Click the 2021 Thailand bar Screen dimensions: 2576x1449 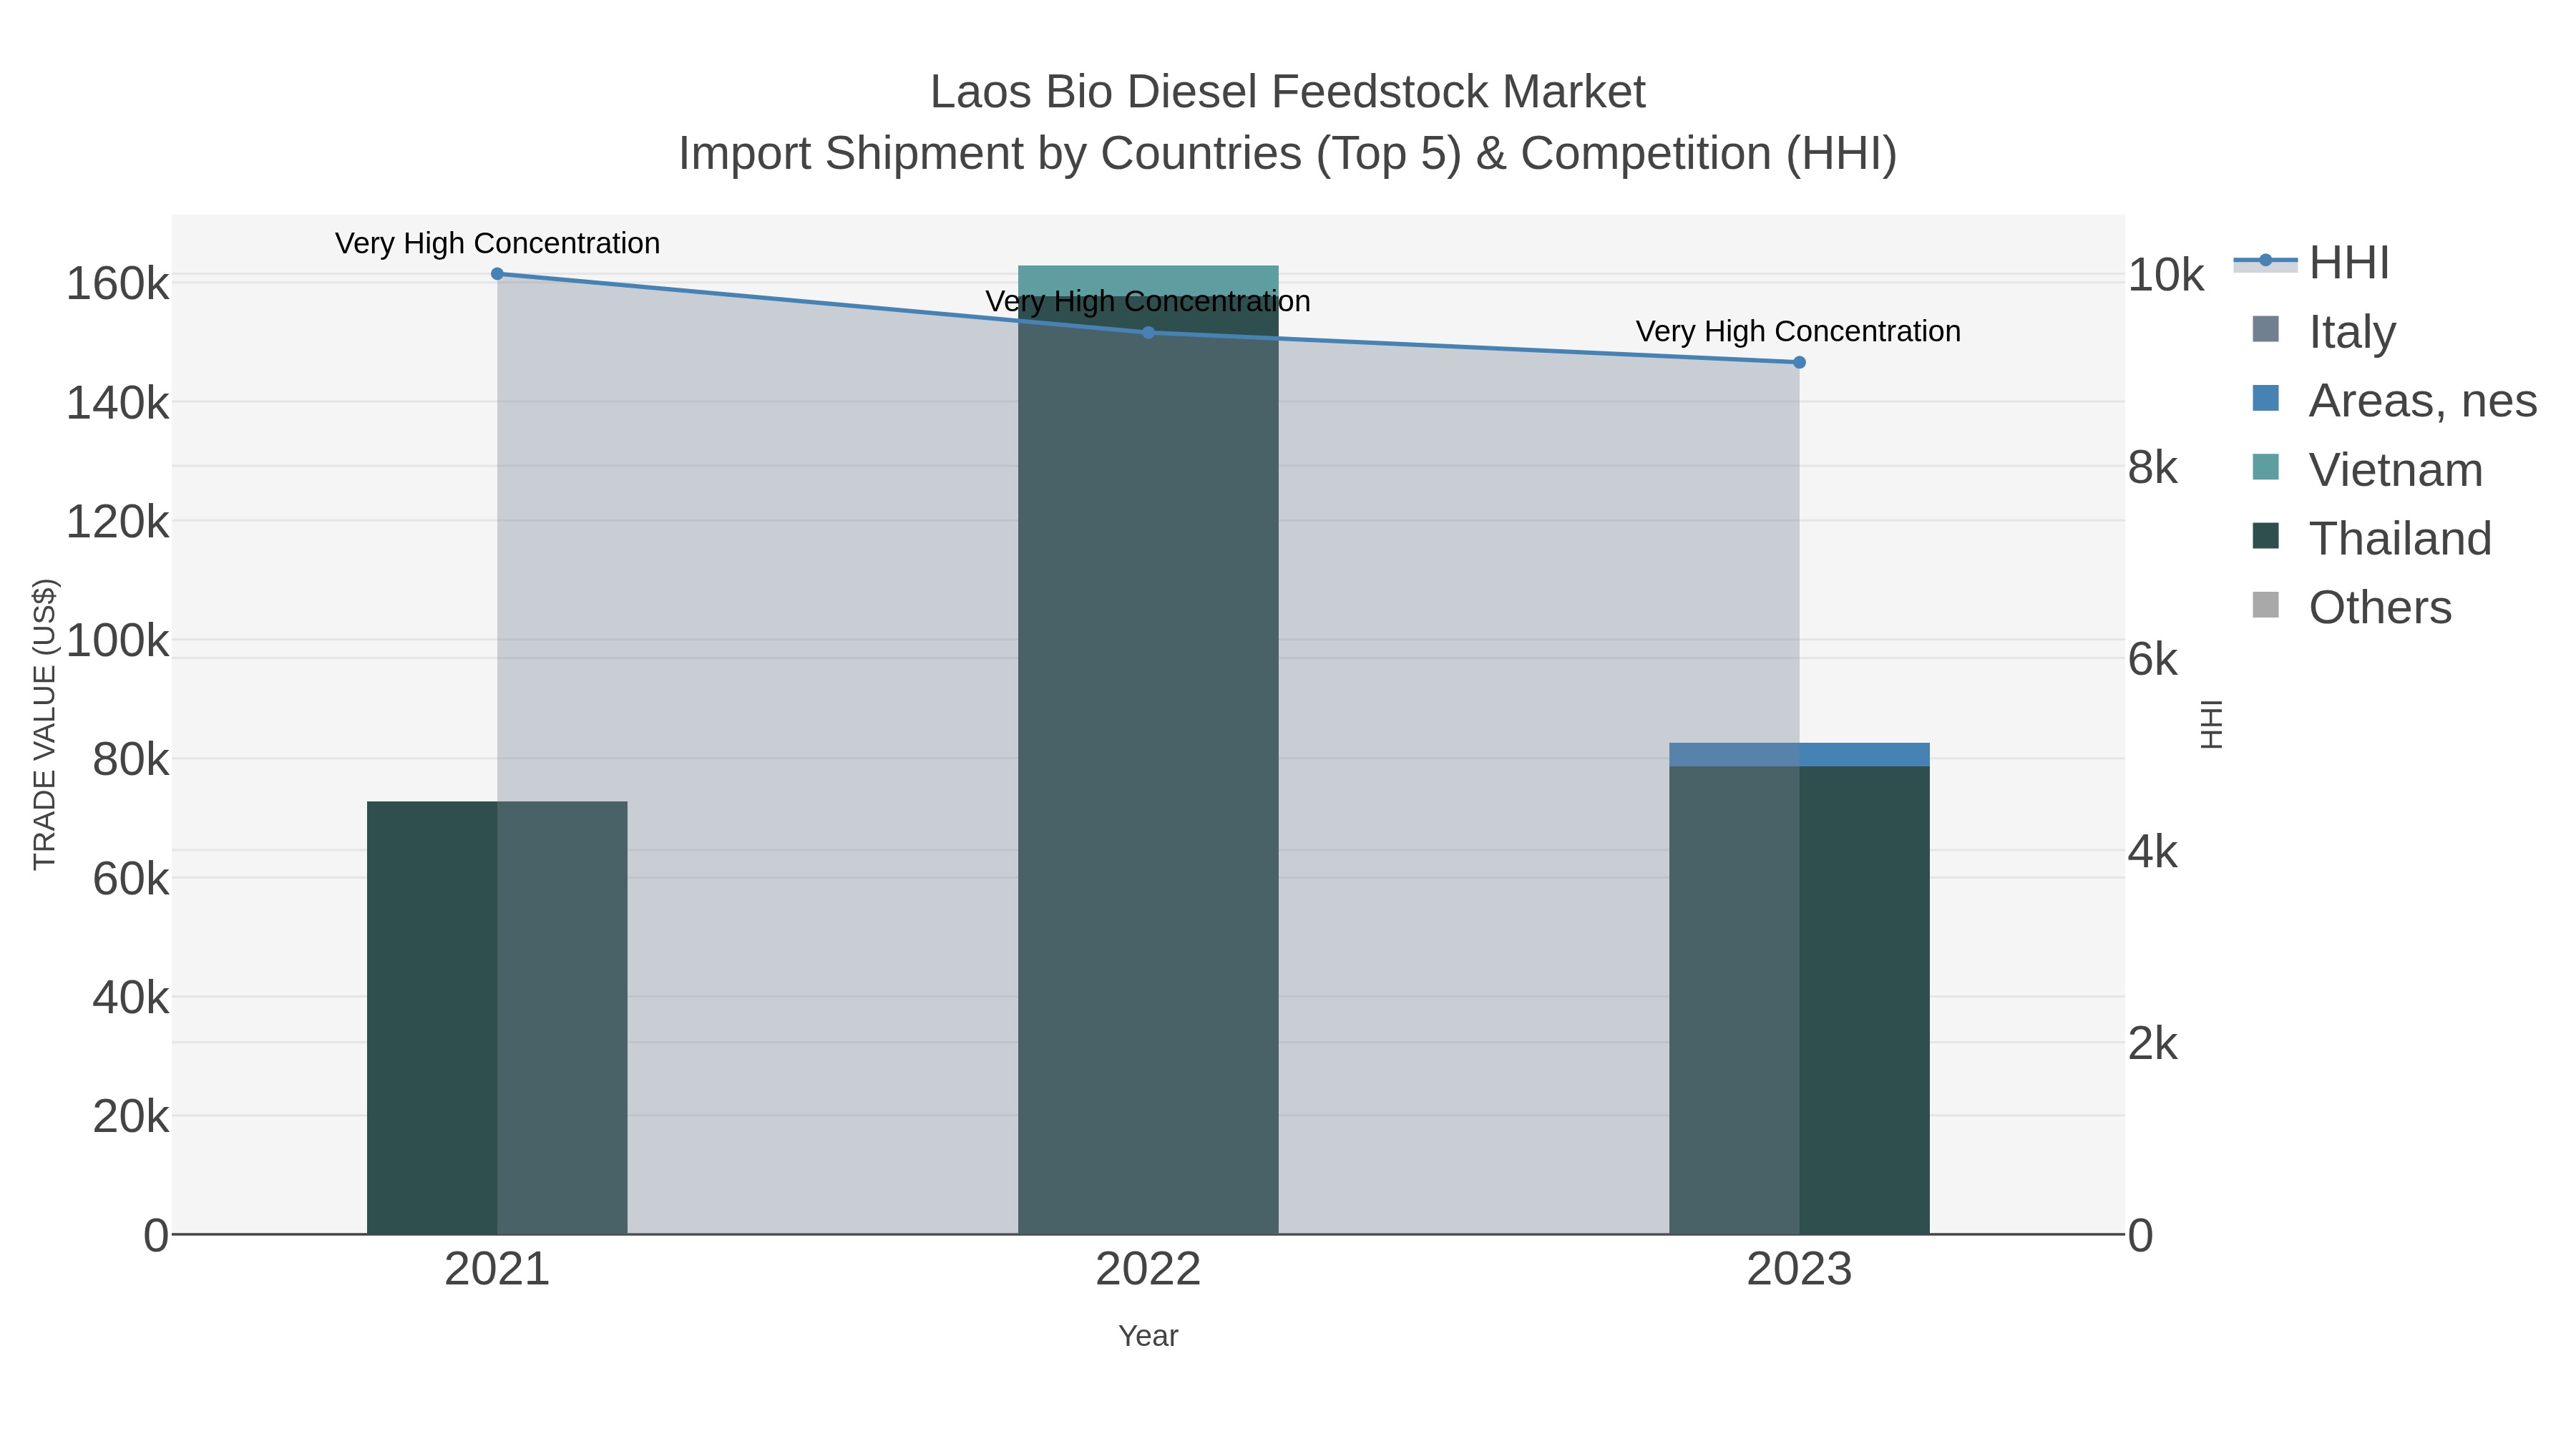pos(497,1018)
